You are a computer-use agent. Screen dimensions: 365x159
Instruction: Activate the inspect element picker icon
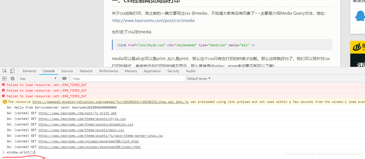click(x=5, y=71)
